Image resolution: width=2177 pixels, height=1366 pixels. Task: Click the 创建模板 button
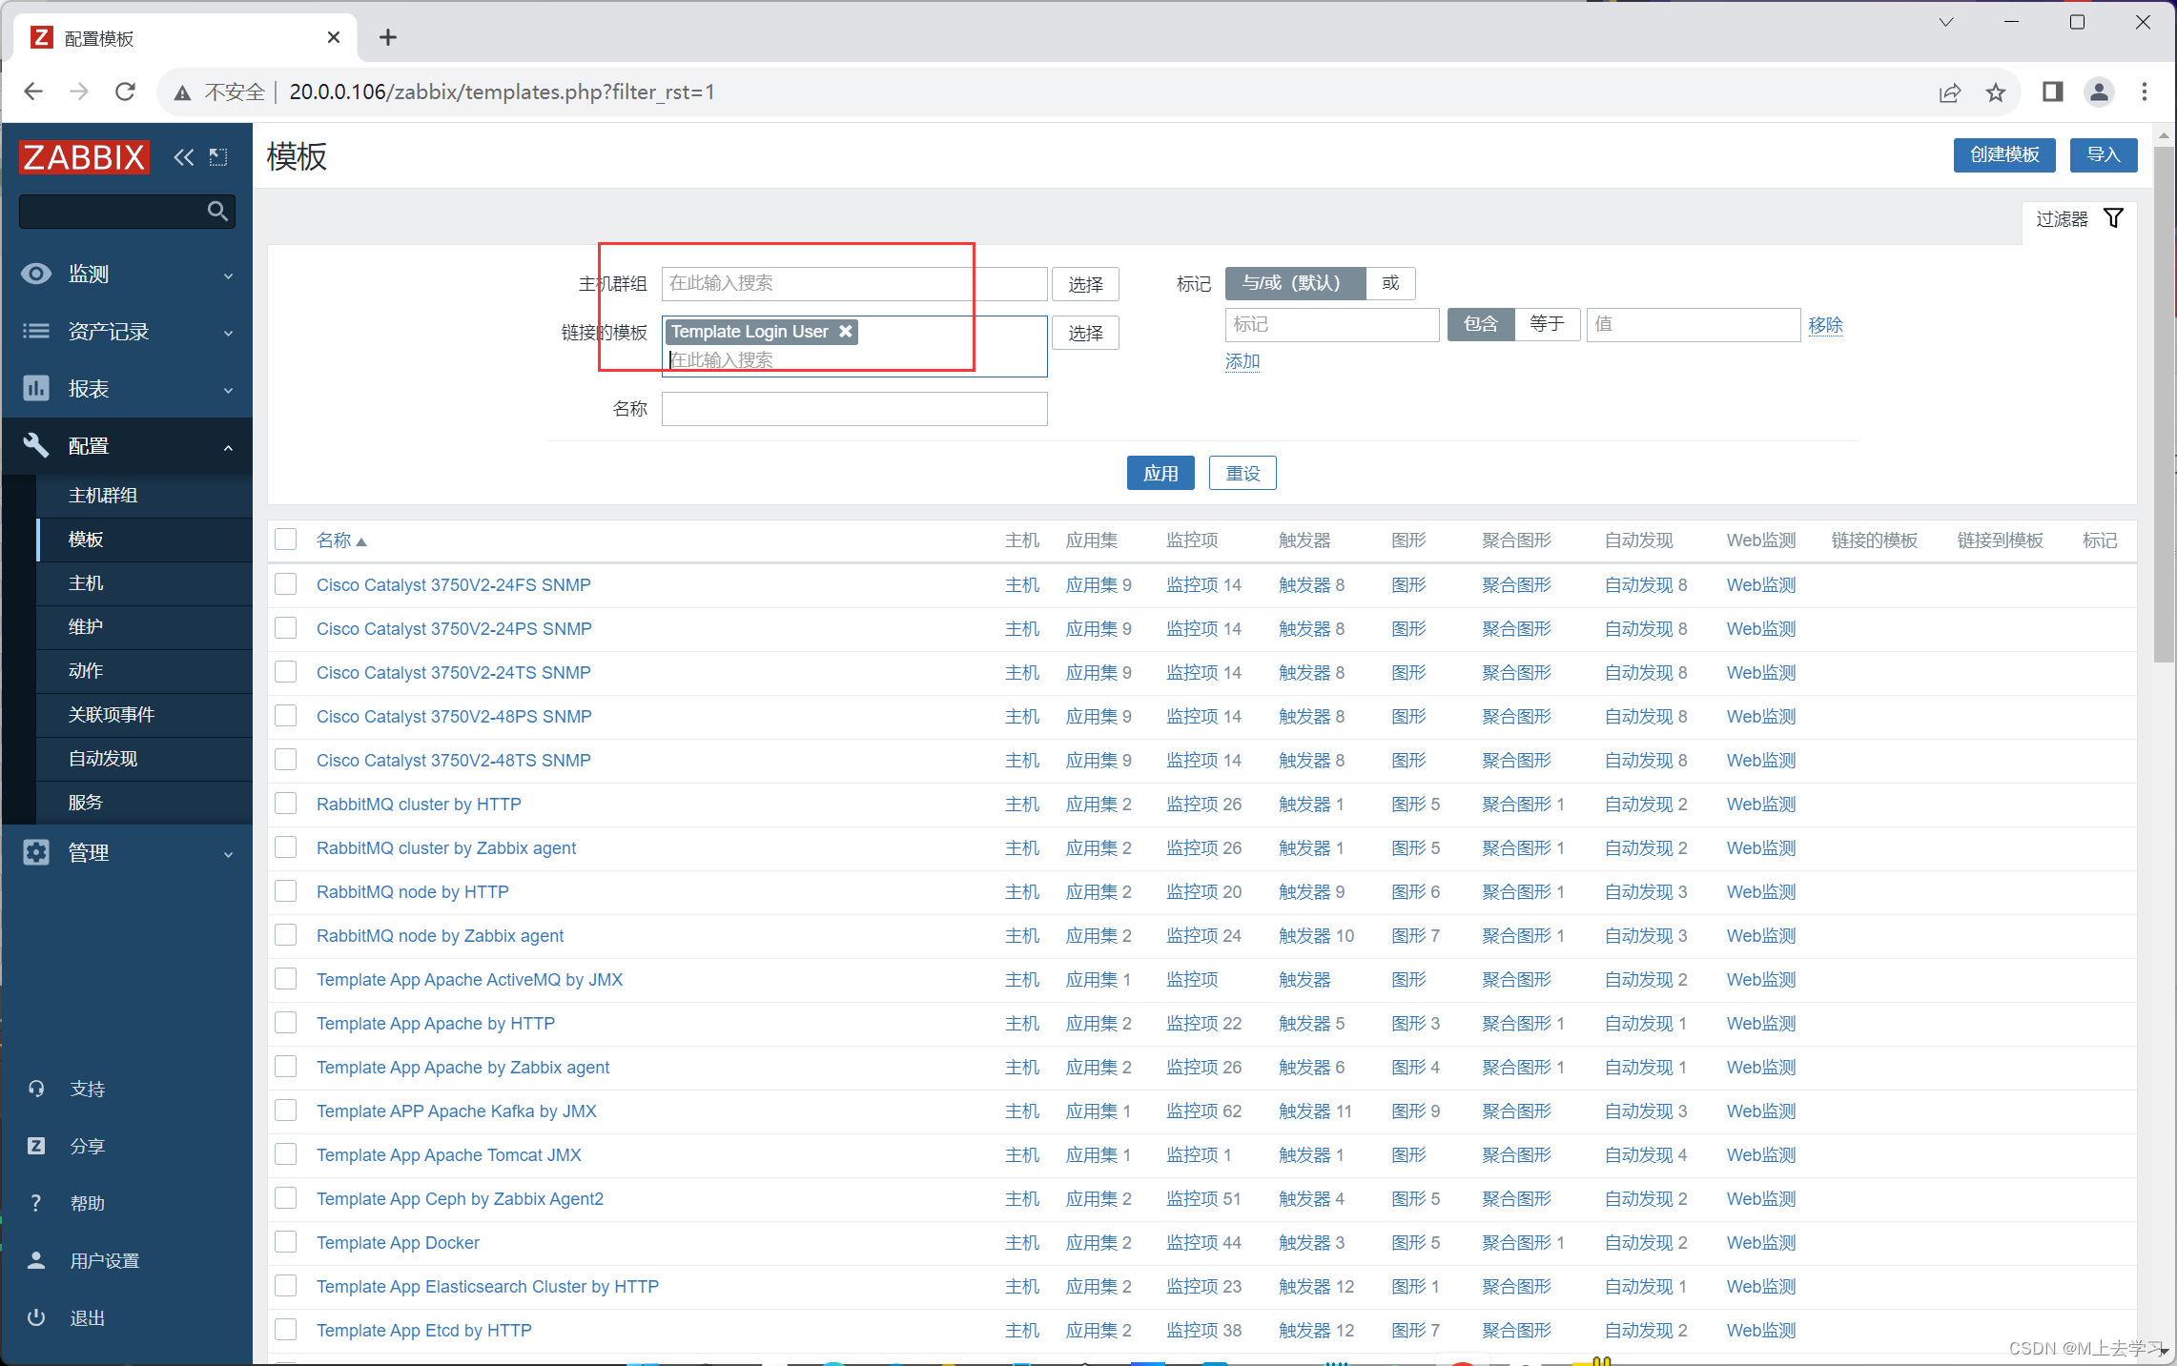2004,155
